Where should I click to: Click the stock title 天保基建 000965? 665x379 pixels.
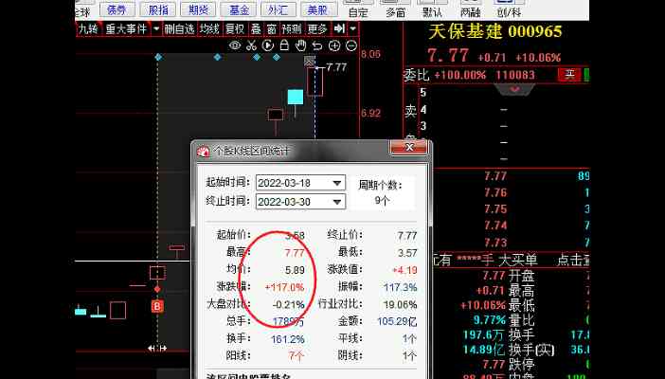click(x=494, y=32)
